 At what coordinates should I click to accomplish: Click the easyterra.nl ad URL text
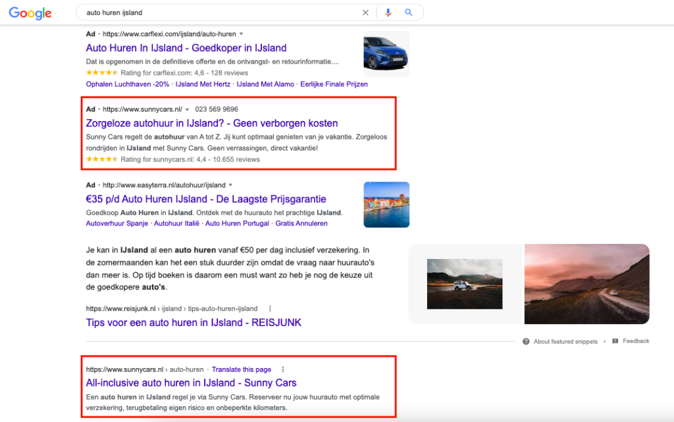[164, 185]
